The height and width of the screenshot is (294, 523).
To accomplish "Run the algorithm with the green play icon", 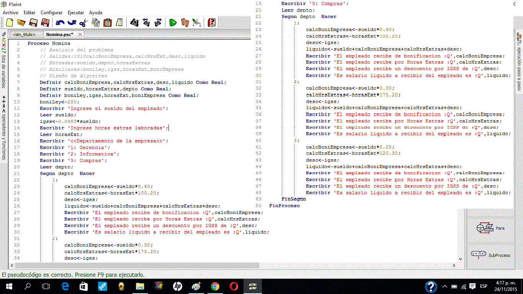I will click(173, 23).
